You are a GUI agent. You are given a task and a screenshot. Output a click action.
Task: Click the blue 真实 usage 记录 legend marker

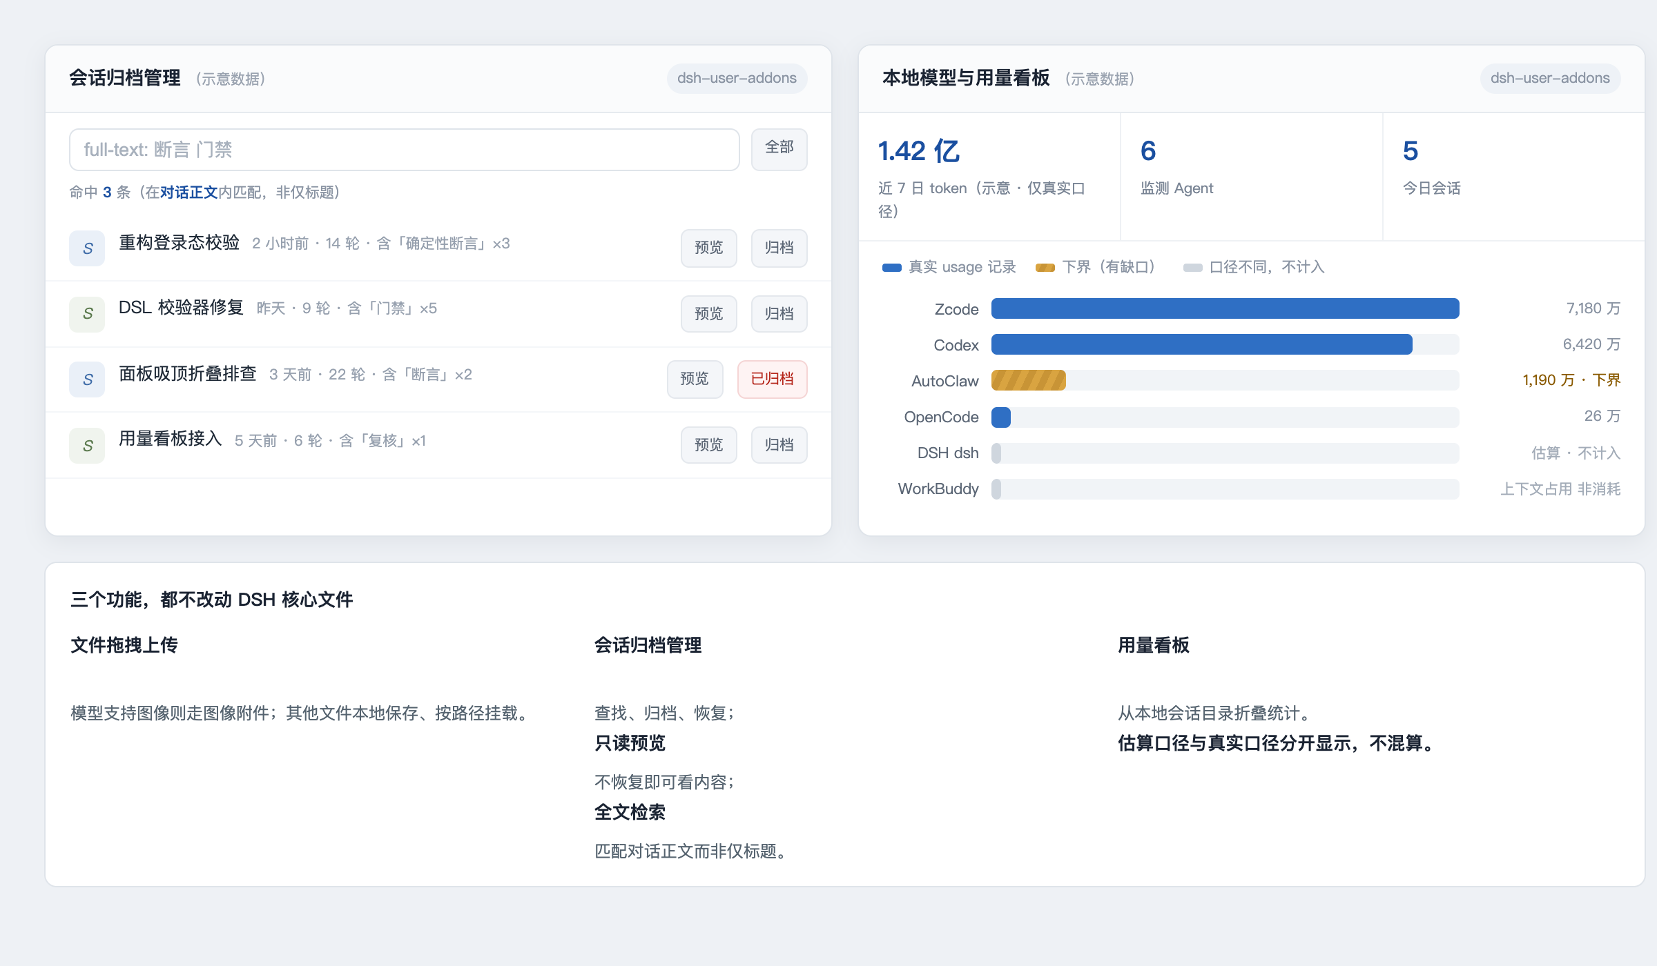[x=892, y=268]
